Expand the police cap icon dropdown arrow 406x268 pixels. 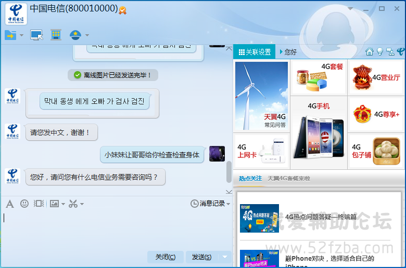(87, 35)
